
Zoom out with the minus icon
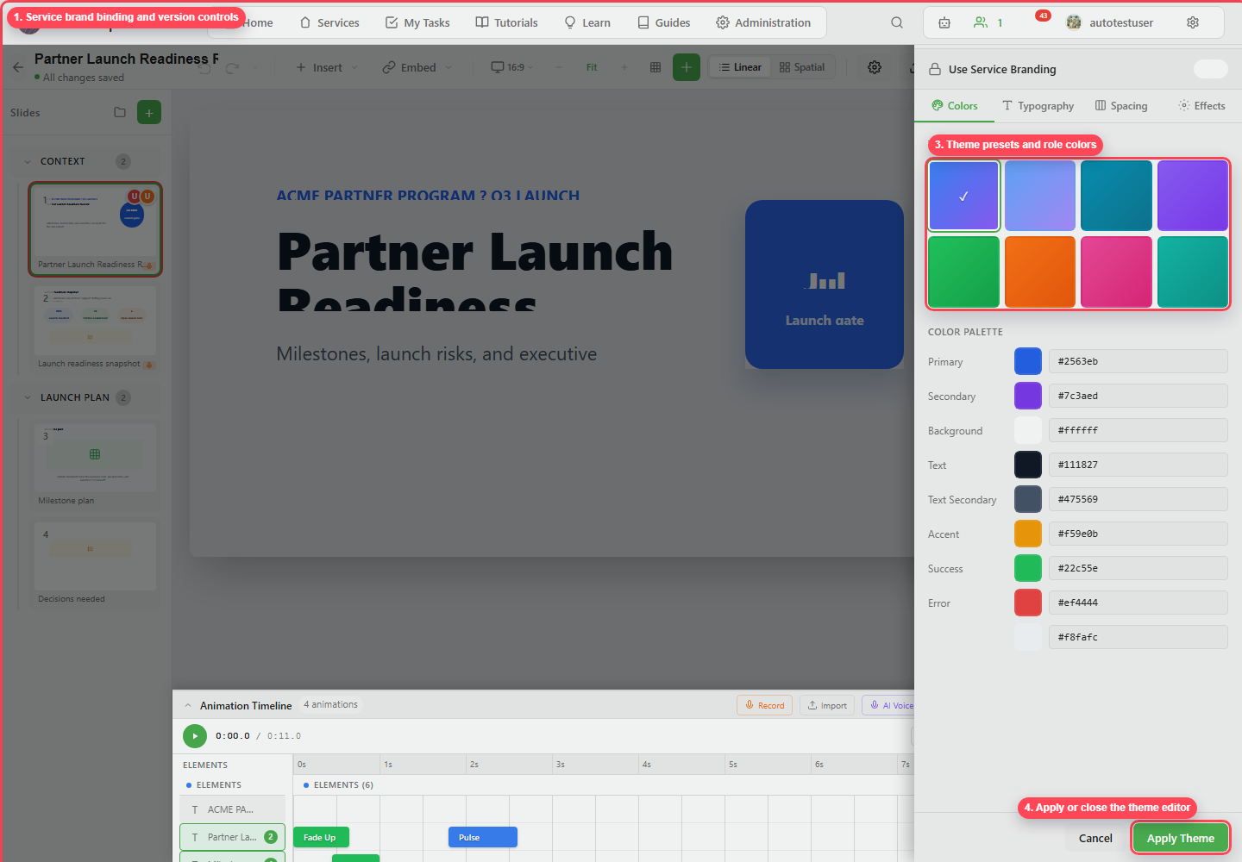click(x=559, y=67)
